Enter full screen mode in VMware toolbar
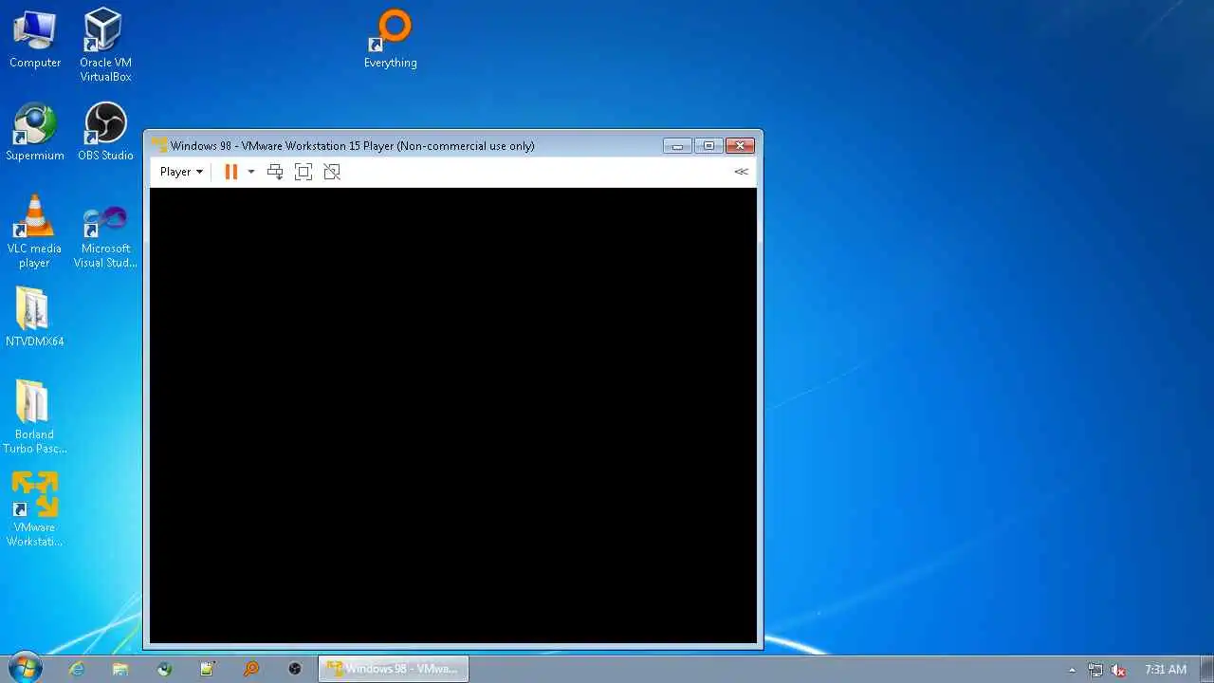Viewport: 1214px width, 683px height. (303, 172)
